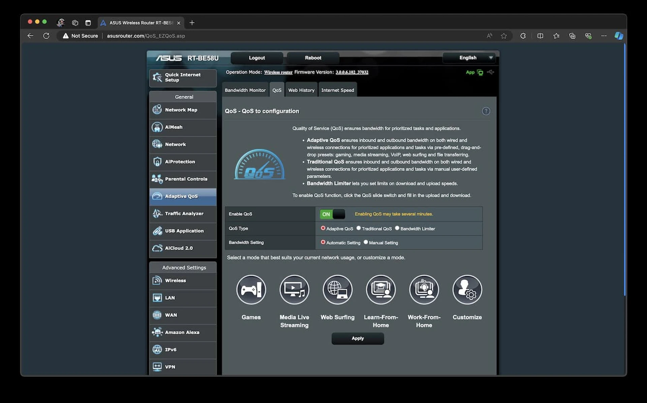The image size is (647, 403).
Task: Reload the browser page
Action: click(46, 36)
